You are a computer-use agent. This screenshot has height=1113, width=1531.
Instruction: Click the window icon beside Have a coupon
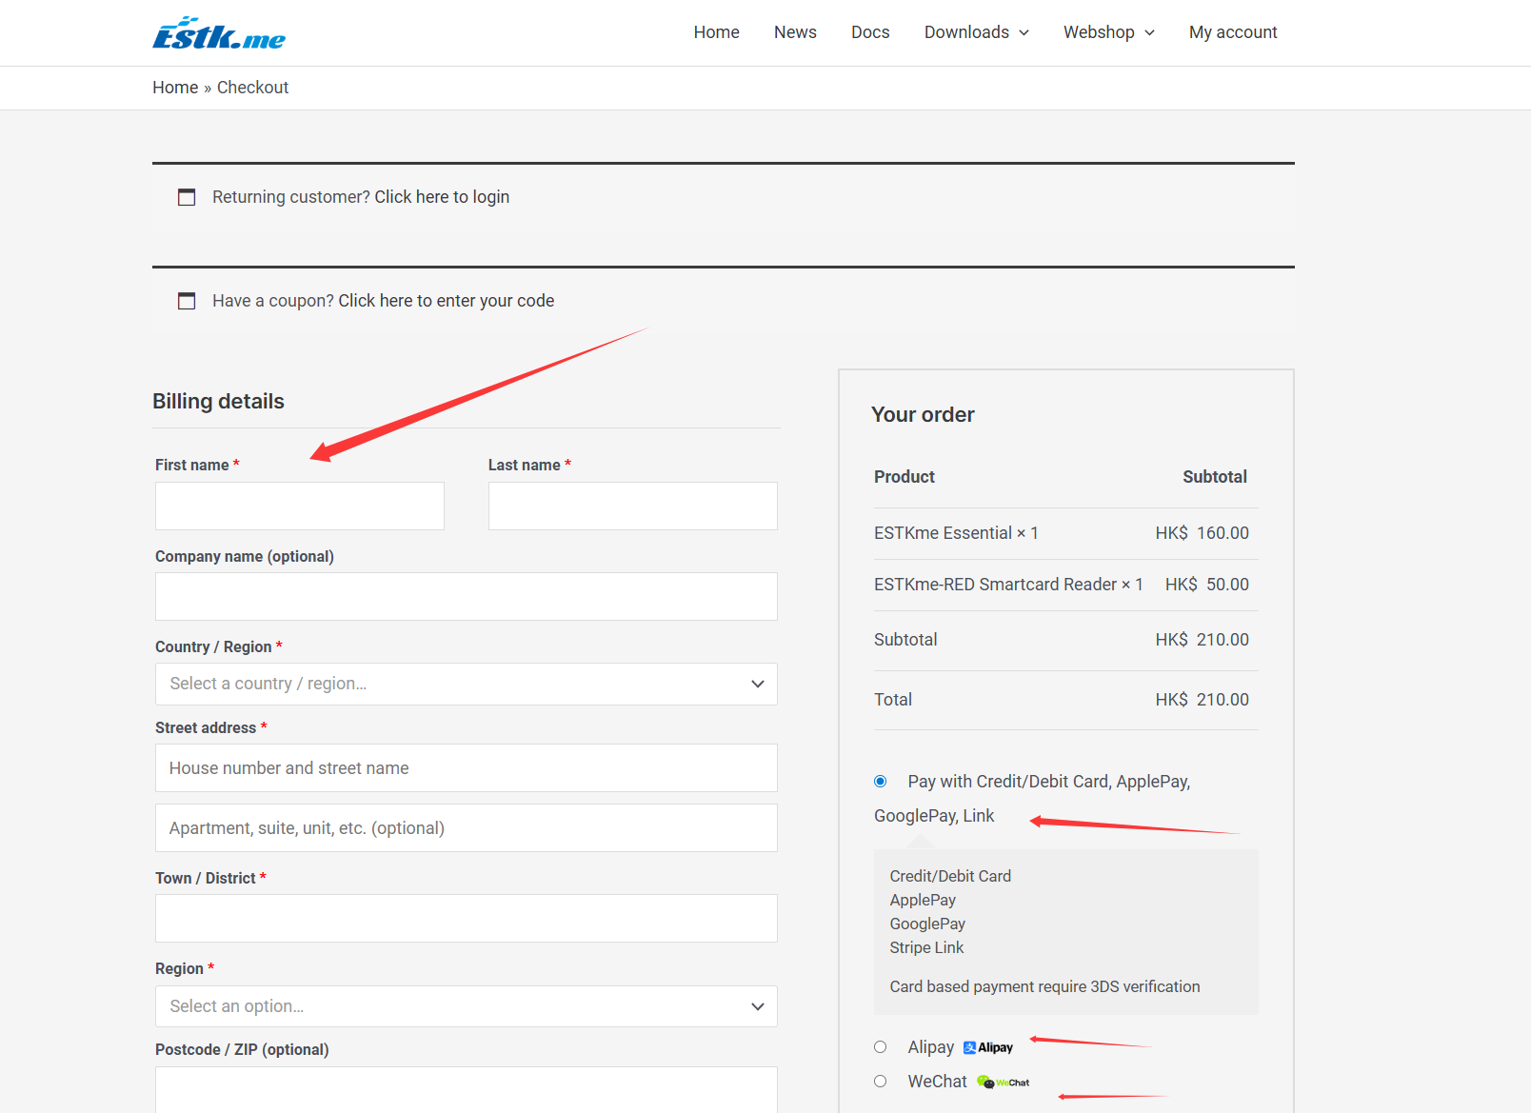187,301
